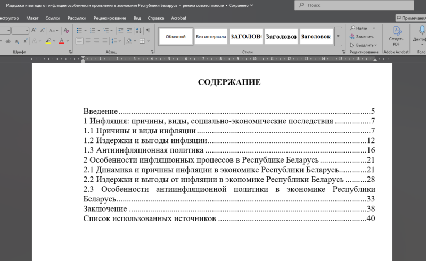Apply strikethrough formatting
Screen dimensions: 426x261
[8, 41]
